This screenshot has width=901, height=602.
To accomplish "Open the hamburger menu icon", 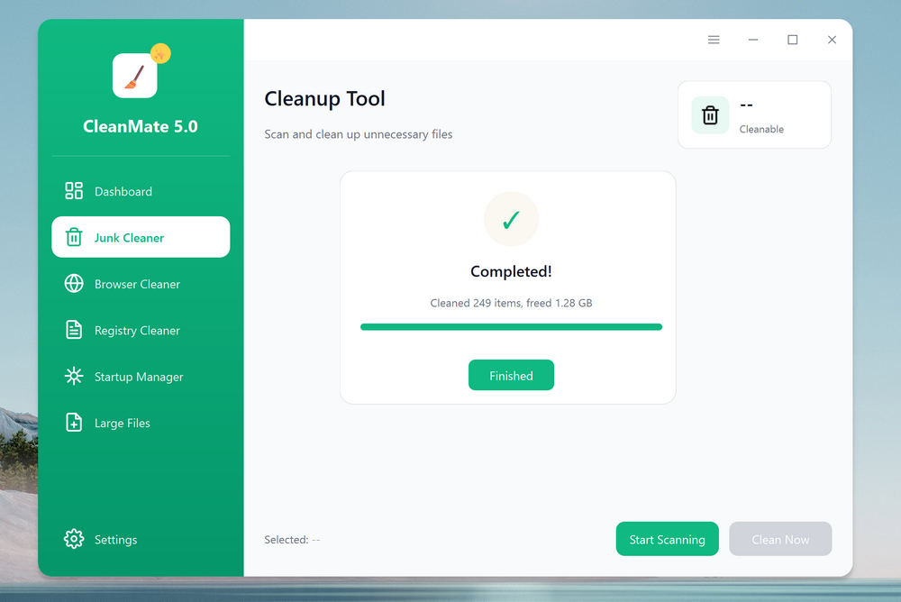I will [x=714, y=40].
